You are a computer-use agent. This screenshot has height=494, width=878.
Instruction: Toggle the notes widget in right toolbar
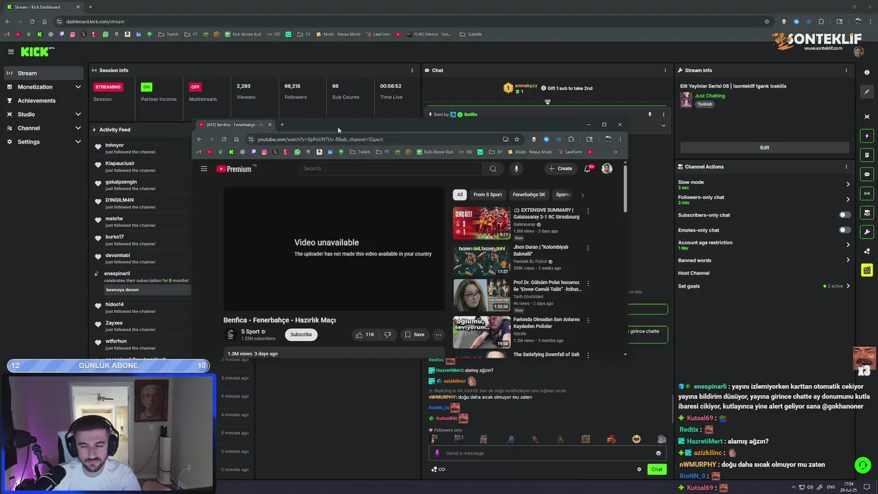coord(867,155)
